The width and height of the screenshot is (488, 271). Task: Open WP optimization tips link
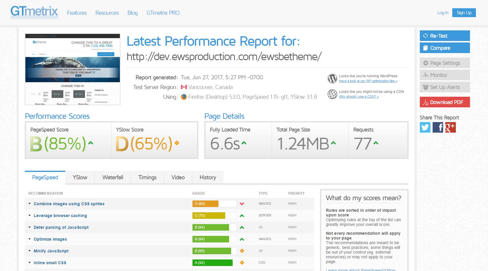pyautogui.click(x=368, y=81)
